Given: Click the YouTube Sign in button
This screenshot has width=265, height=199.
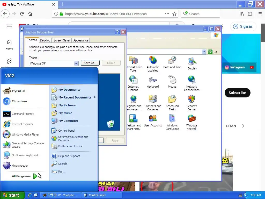Looking at the screenshot, I should coord(243,26).
